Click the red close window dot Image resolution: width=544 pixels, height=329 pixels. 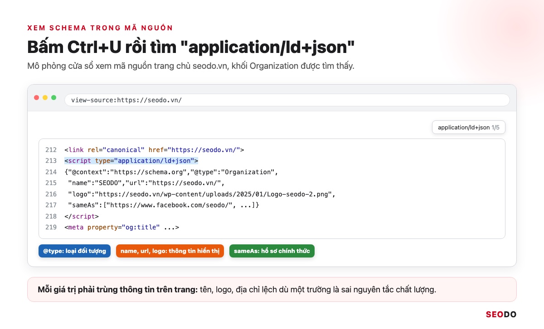[37, 98]
